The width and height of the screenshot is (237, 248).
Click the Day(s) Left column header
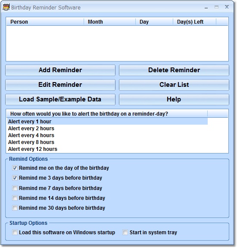tap(194, 21)
